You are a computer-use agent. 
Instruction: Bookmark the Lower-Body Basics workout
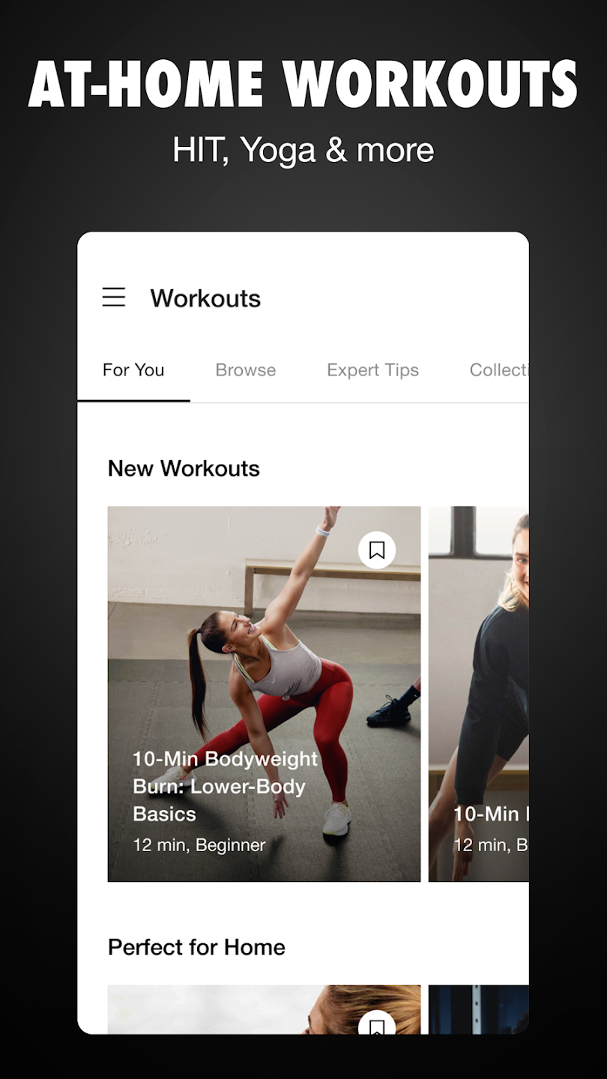click(x=377, y=550)
